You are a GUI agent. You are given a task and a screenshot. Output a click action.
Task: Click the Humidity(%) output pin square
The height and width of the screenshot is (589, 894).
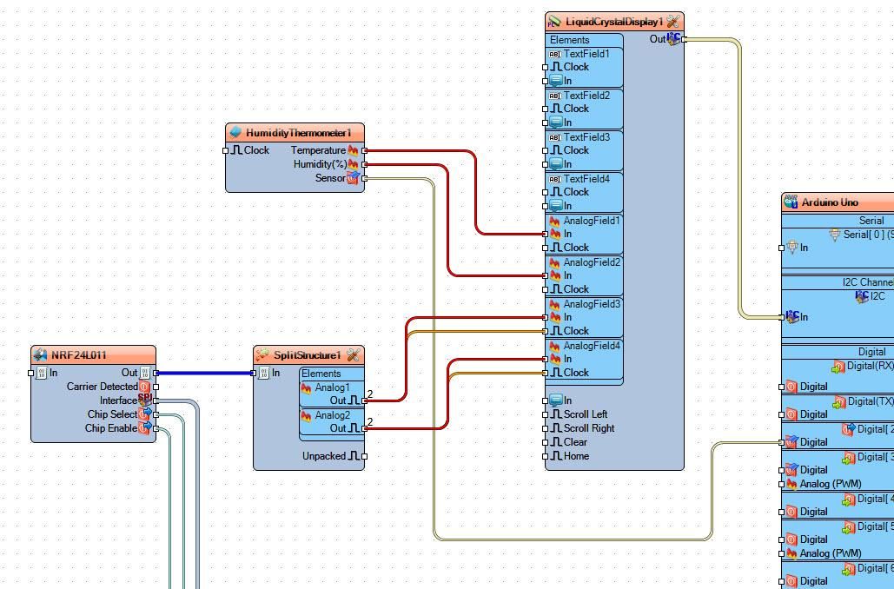click(x=364, y=164)
